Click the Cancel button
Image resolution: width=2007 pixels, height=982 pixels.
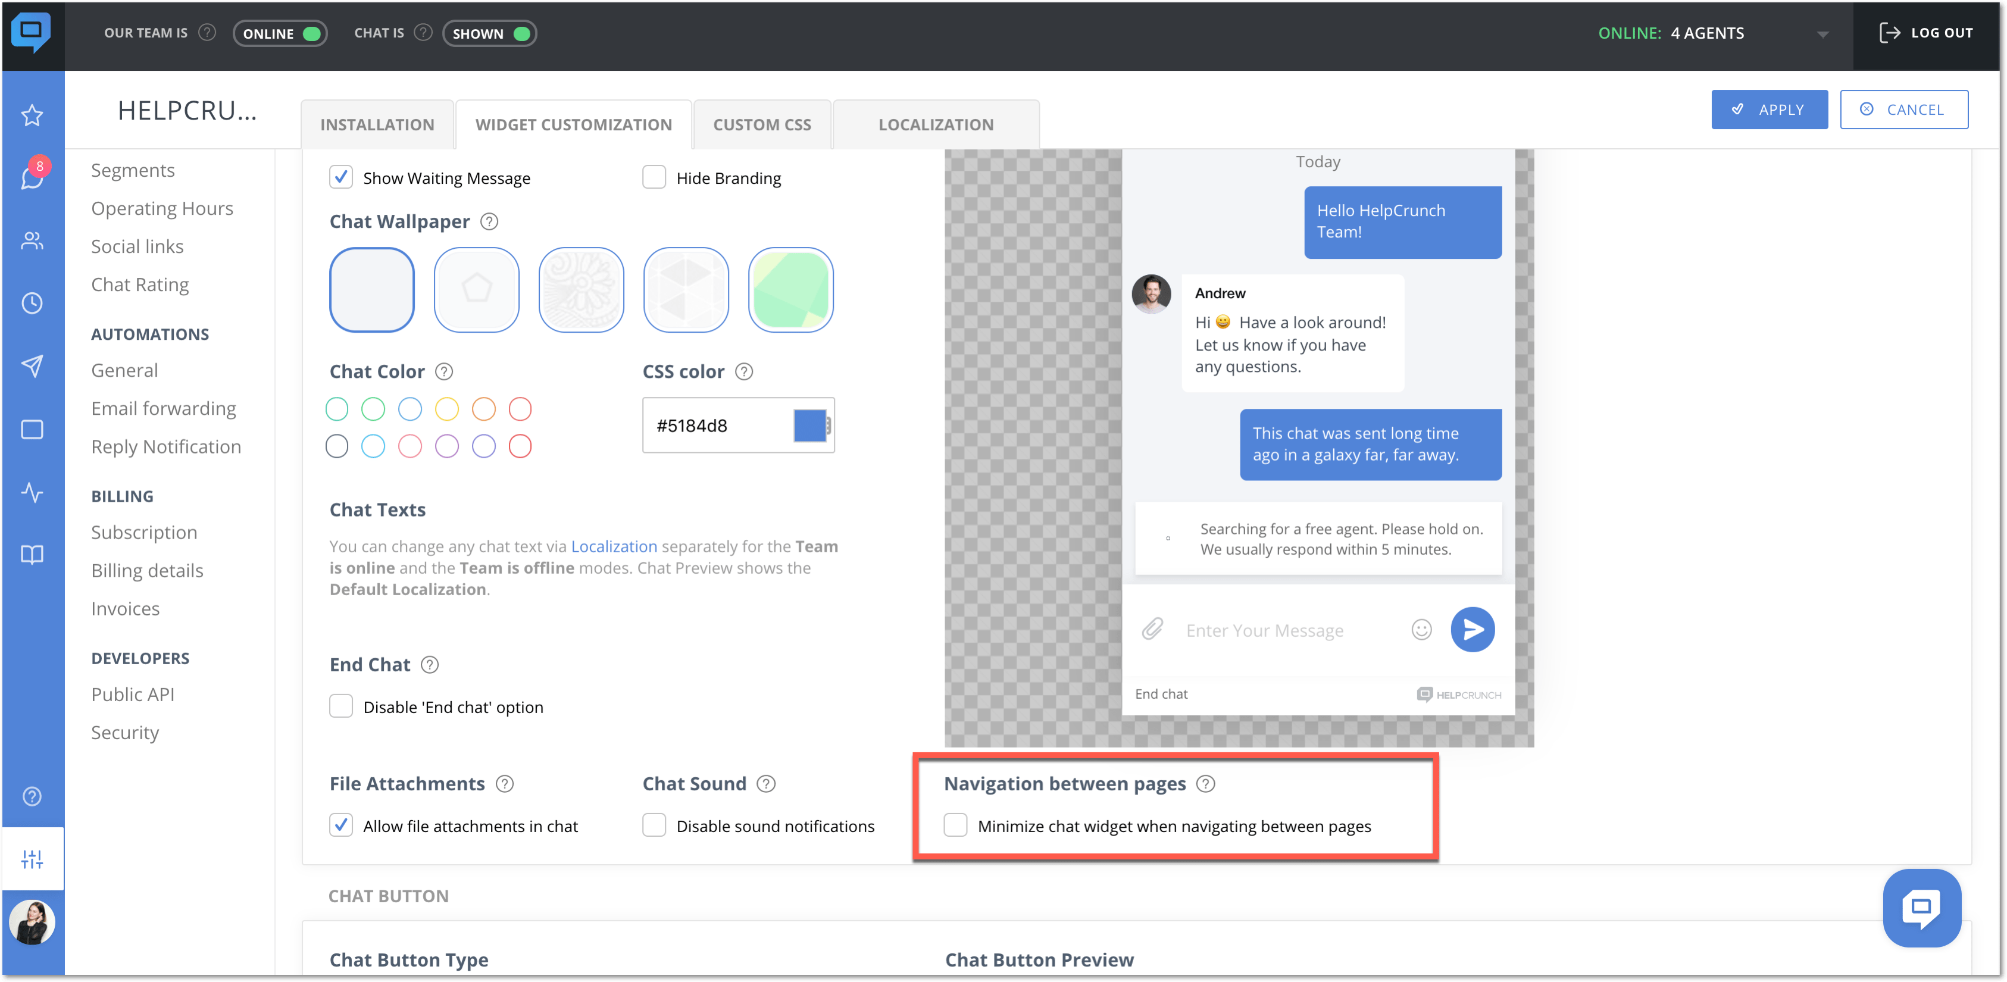tap(1903, 109)
